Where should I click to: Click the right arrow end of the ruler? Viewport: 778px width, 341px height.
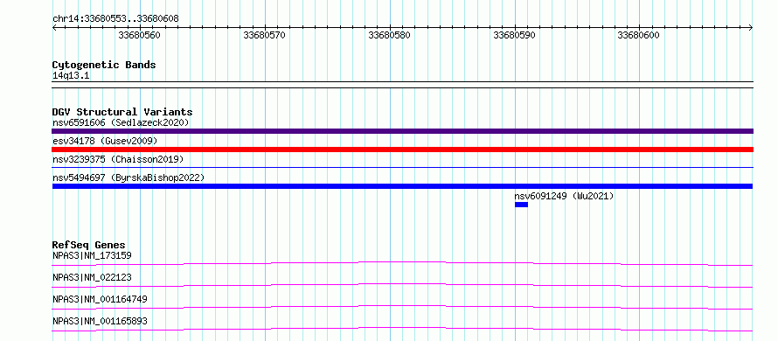point(751,28)
